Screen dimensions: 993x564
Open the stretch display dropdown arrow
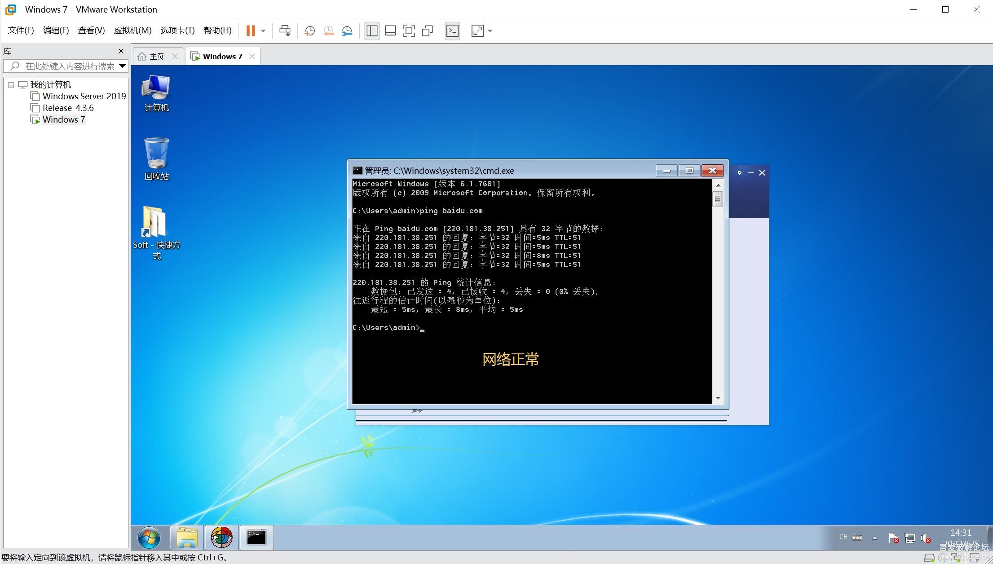click(490, 31)
